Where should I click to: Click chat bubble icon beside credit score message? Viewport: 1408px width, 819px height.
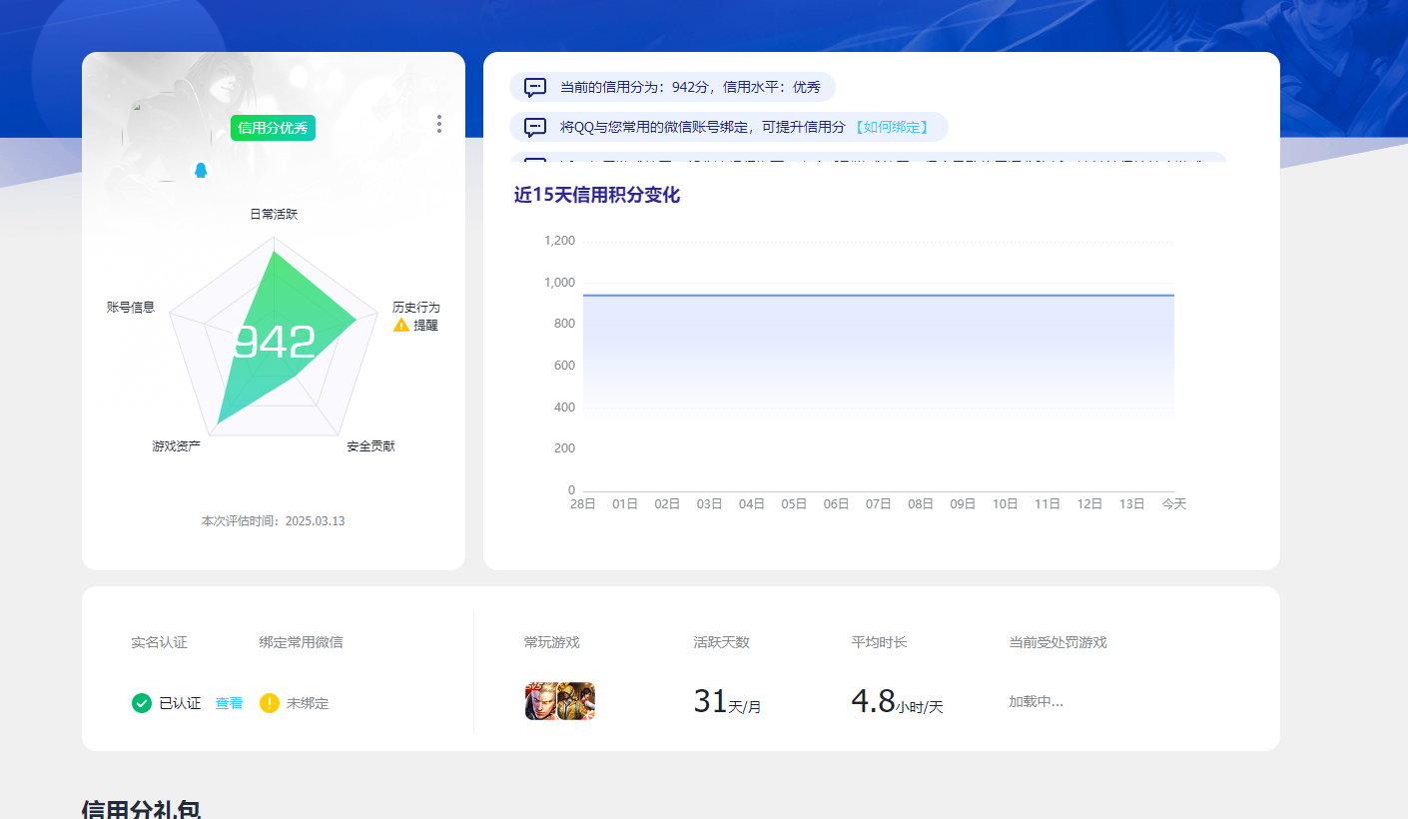535,88
